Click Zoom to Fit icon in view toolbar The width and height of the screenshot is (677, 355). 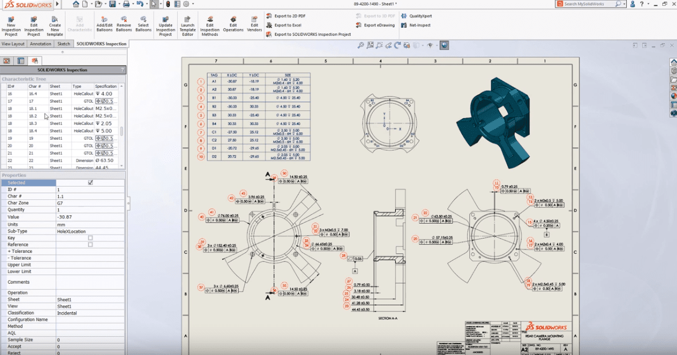pyautogui.click(x=361, y=45)
